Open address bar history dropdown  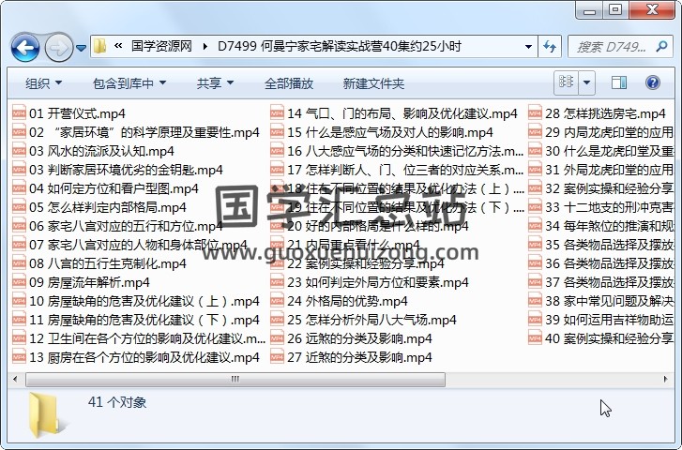[528, 46]
